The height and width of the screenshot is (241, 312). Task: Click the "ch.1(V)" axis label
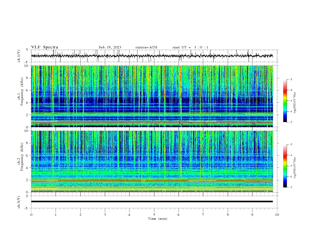pyautogui.click(x=19, y=56)
